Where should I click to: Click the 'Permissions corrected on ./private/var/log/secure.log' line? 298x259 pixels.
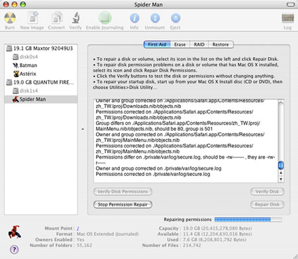(x=153, y=174)
